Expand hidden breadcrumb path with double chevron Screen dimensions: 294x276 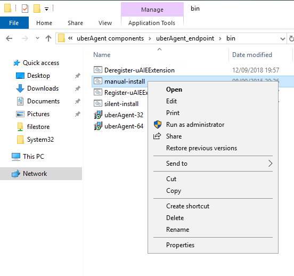coord(70,38)
